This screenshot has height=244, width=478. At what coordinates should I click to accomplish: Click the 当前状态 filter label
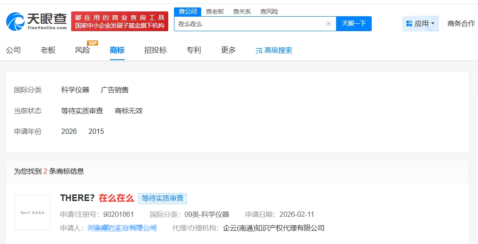coord(28,111)
